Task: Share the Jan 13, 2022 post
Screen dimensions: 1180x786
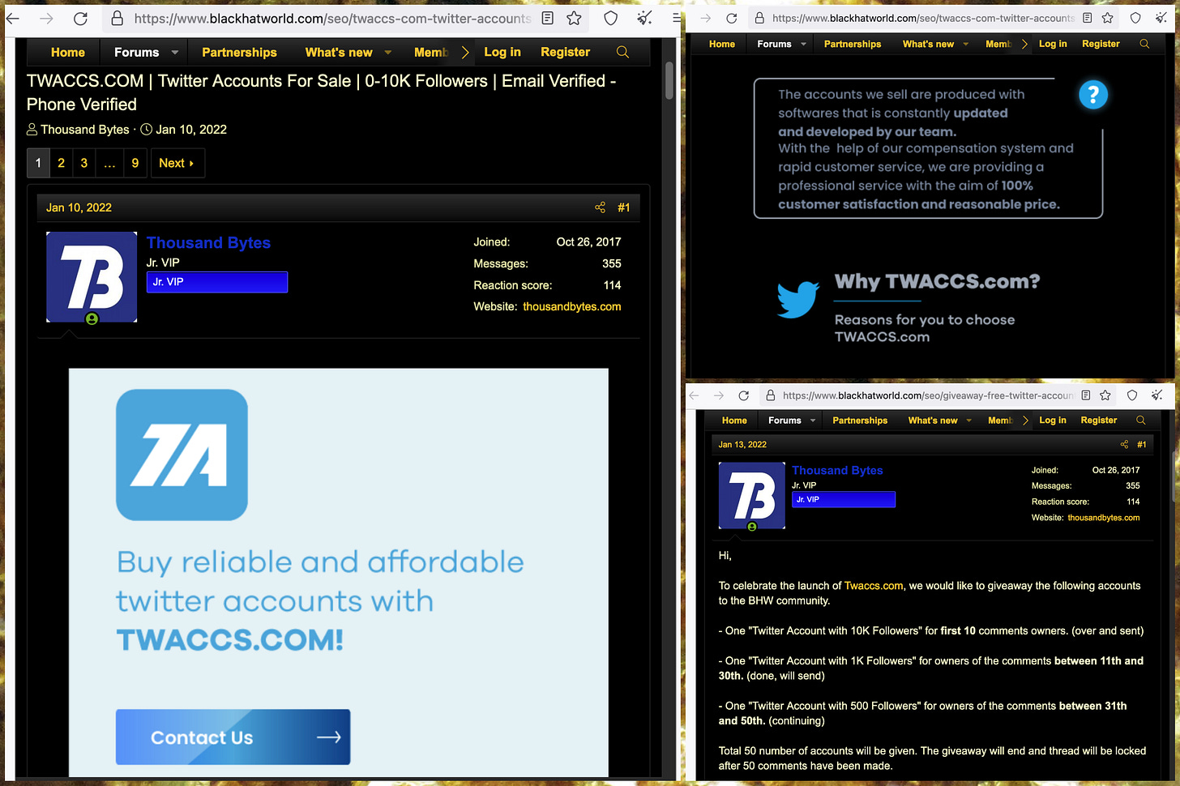Action: [x=1124, y=444]
